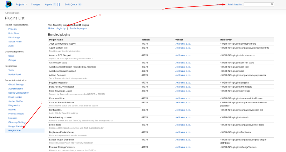
Task: Open the Build Queue page
Action: click(71, 4)
